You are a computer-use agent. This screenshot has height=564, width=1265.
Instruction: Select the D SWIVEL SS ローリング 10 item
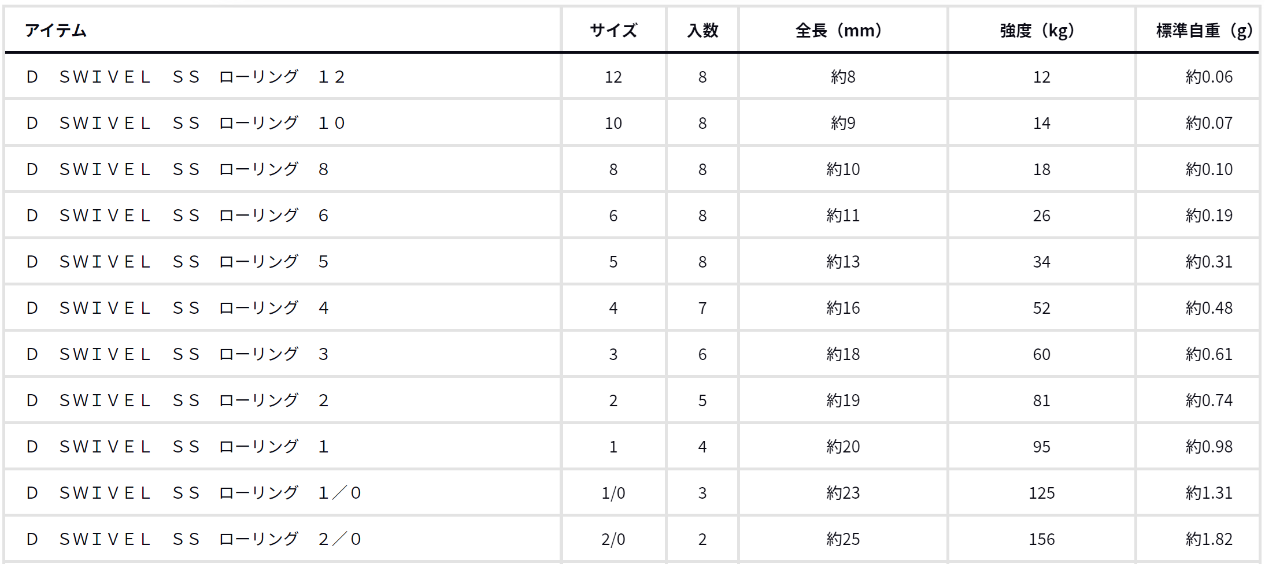tap(186, 123)
